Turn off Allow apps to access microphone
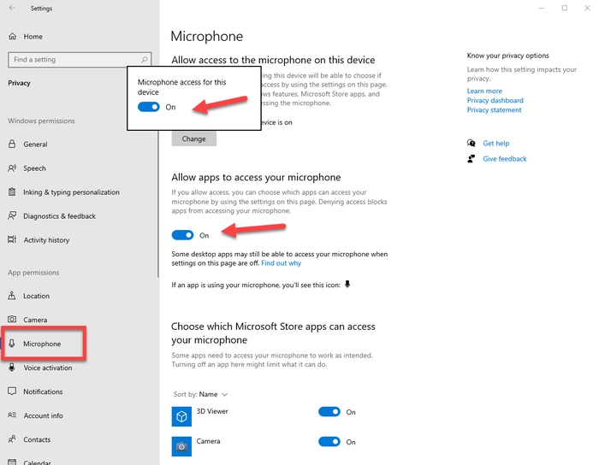Screen dimensions: 599x465 [182, 235]
